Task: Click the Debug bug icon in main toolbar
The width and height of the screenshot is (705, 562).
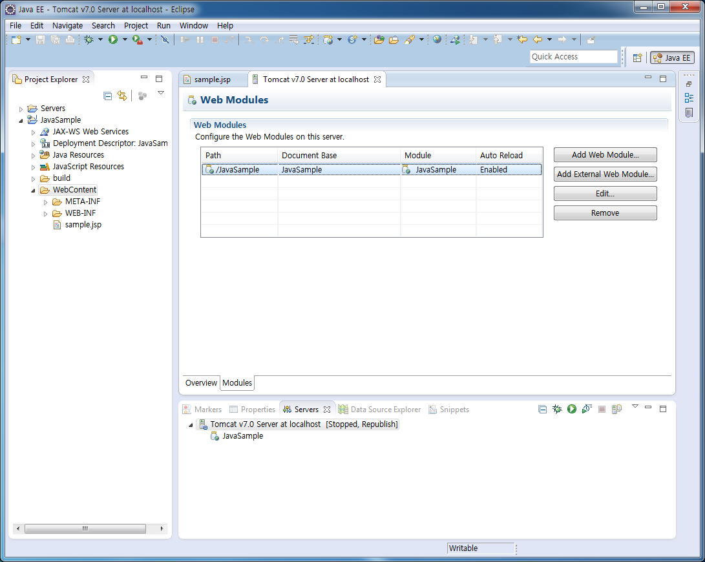Action: click(89, 39)
